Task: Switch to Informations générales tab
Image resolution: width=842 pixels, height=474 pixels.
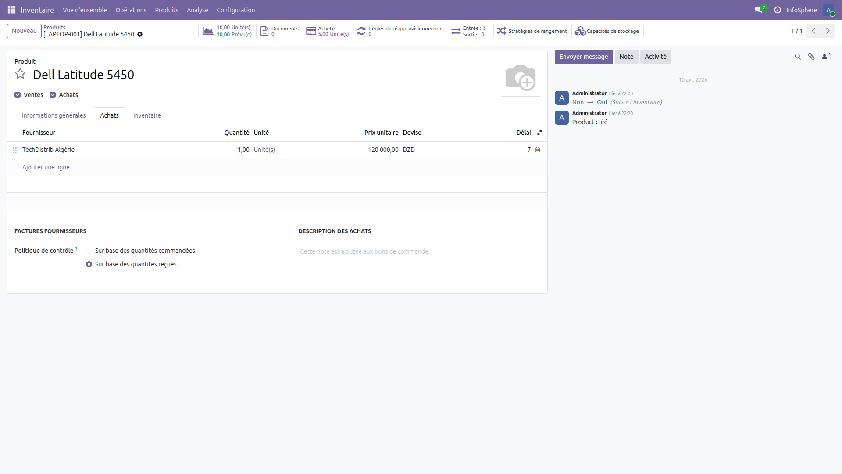Action: pos(54,115)
